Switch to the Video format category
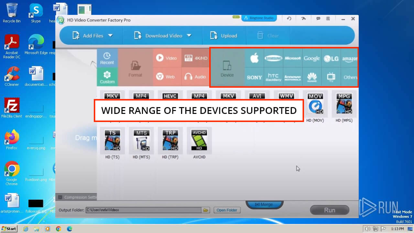Viewport: 414px width, 233px height. [x=167, y=58]
